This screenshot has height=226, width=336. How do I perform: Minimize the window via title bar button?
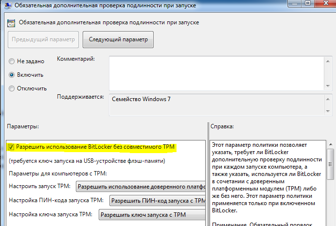tap(295, 3)
